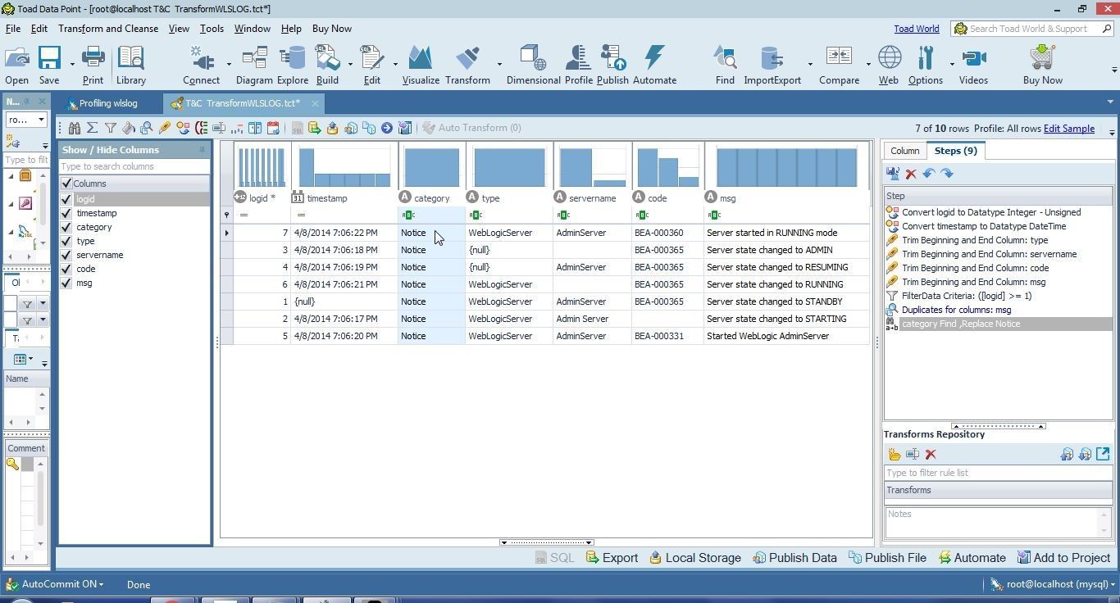The height and width of the screenshot is (603, 1120).
Task: Click the Print icon
Action: pos(93,65)
